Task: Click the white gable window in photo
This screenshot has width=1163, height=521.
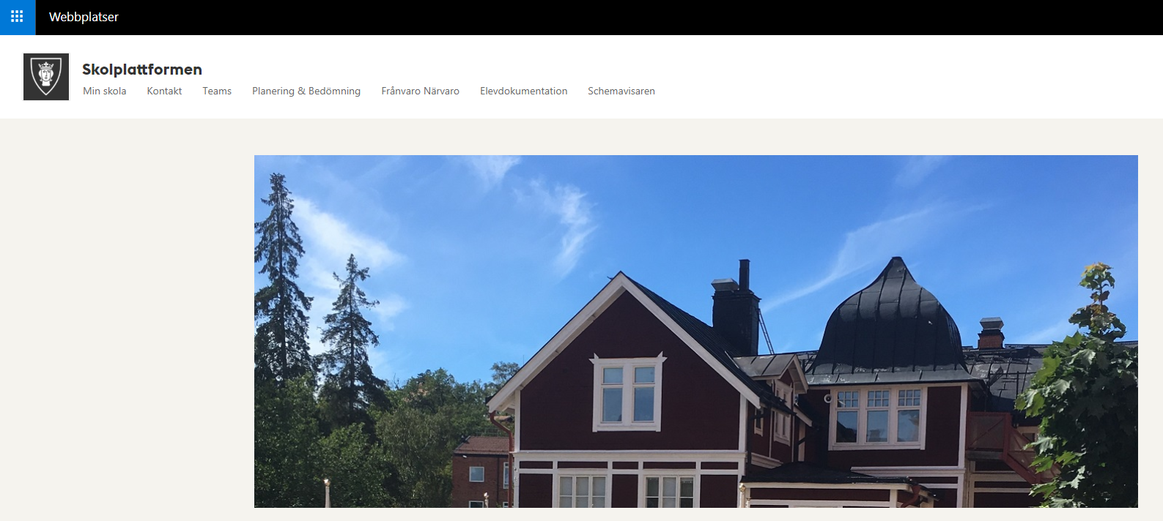Action: [628, 392]
